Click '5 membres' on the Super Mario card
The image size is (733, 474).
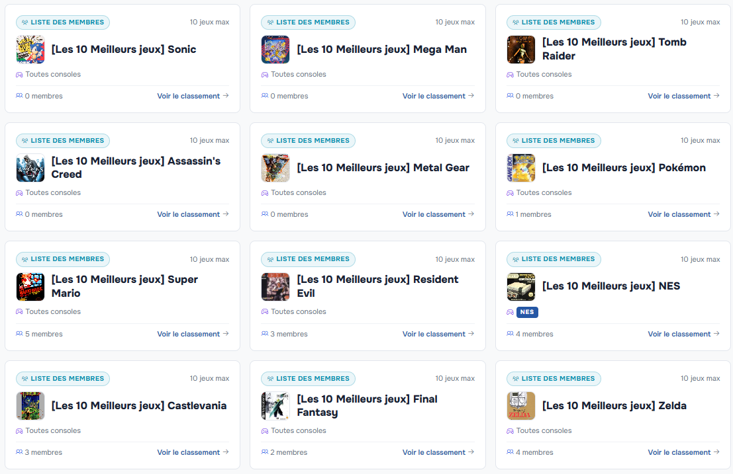tap(44, 334)
